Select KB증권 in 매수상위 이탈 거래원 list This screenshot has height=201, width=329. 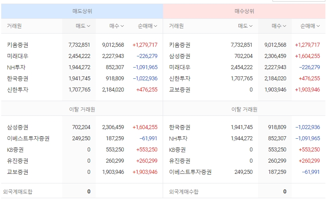177,149
